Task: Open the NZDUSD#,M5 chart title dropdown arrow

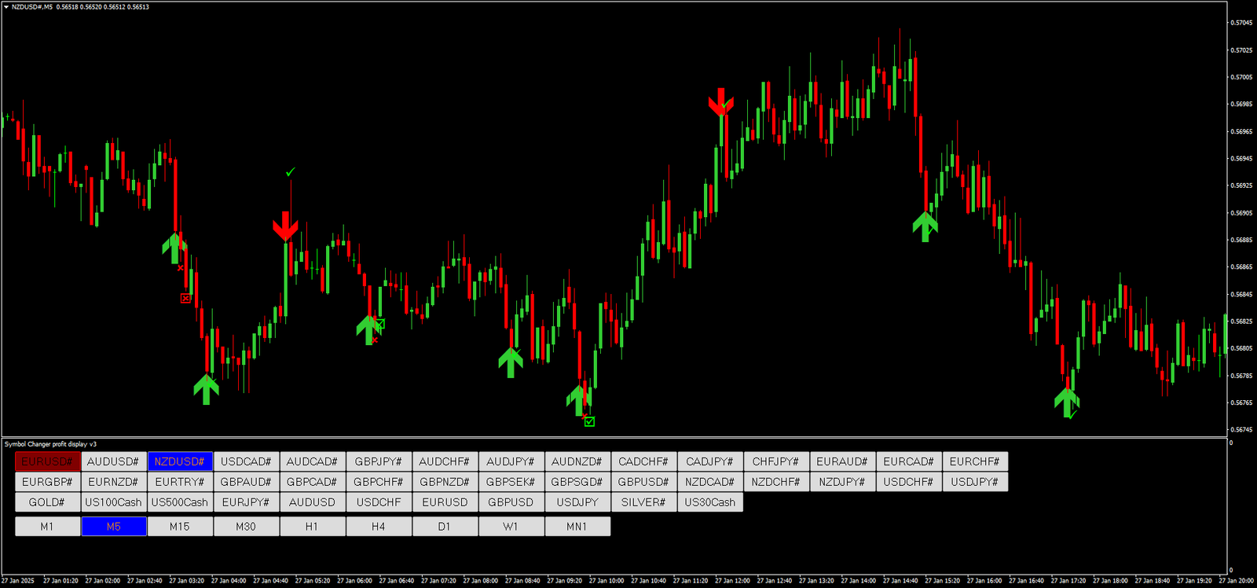Action: [x=6, y=7]
